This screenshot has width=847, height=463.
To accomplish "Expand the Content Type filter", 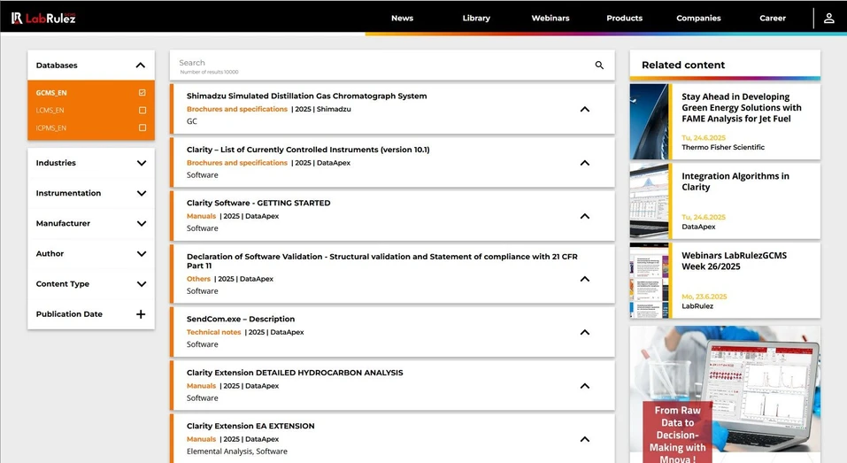I will click(x=141, y=283).
